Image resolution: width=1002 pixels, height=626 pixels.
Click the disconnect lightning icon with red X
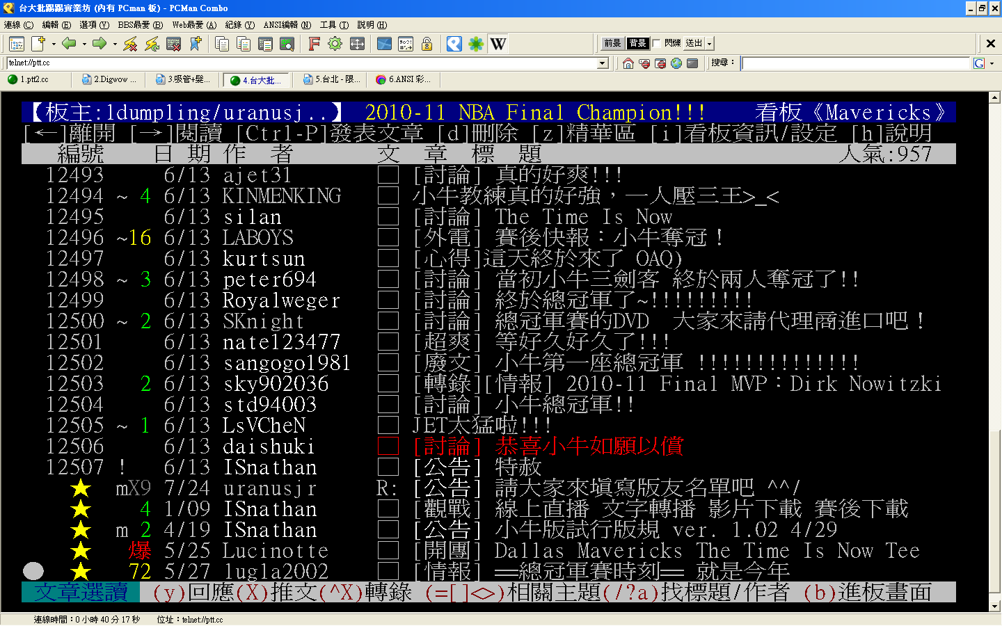(130, 44)
